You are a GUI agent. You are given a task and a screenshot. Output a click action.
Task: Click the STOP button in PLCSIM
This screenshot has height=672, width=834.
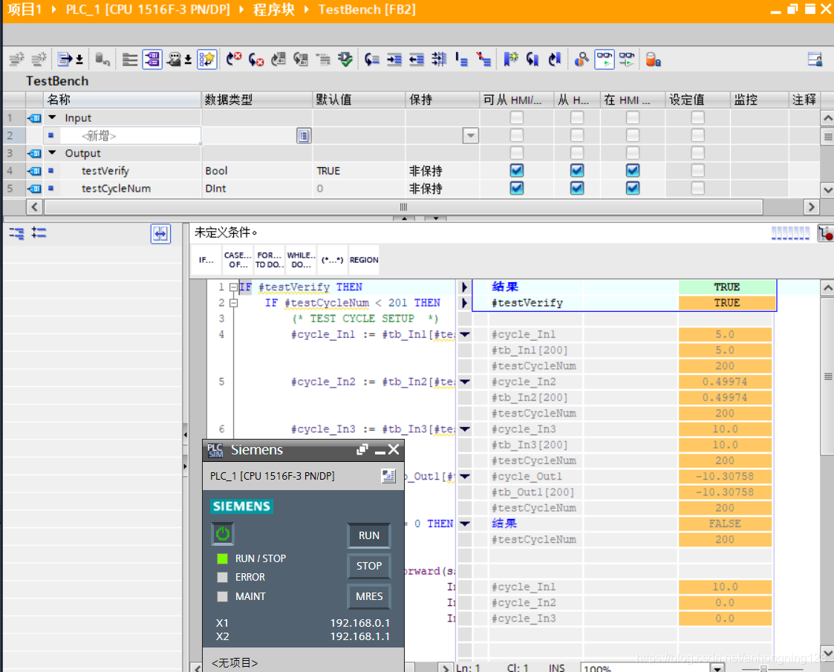pyautogui.click(x=369, y=566)
